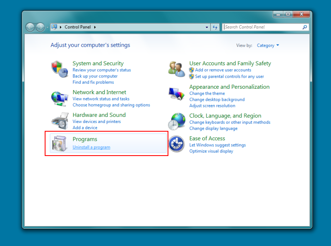The height and width of the screenshot is (246, 331).
Task: Expand the address bar history dropdown arrow
Action: 207,27
